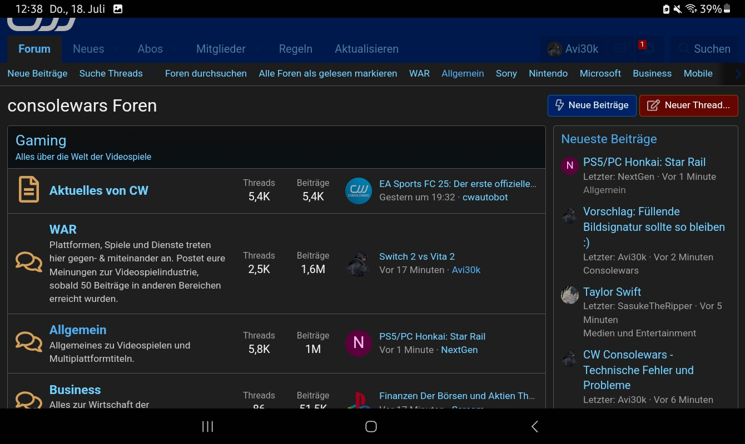Open the Allgemein forum title in list
The image size is (745, 444).
(x=78, y=330)
